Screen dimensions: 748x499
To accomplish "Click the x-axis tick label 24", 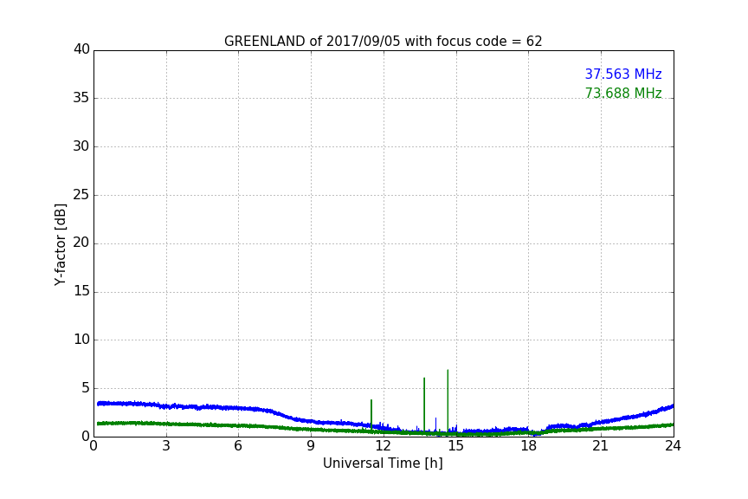I will click(673, 446).
